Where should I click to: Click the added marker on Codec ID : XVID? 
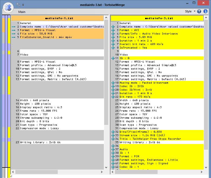[113, 86]
